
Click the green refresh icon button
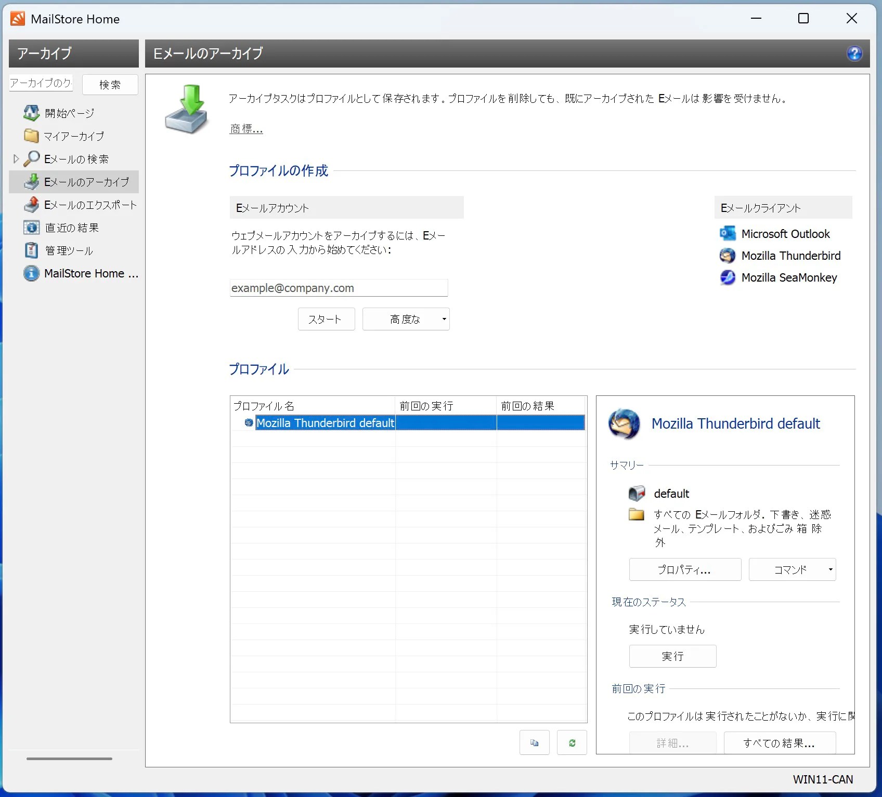572,742
